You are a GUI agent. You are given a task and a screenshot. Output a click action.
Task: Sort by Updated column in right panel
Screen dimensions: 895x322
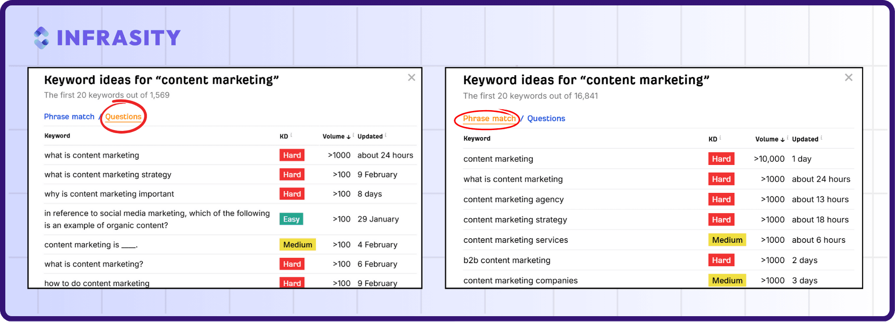click(x=805, y=139)
